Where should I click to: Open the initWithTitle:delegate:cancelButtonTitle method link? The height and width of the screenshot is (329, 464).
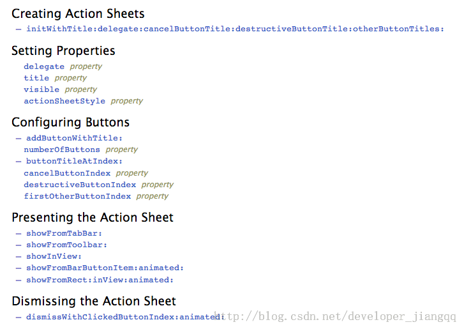point(235,29)
